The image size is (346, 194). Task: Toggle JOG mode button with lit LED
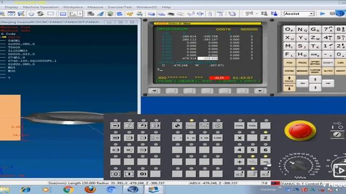pos(191,126)
